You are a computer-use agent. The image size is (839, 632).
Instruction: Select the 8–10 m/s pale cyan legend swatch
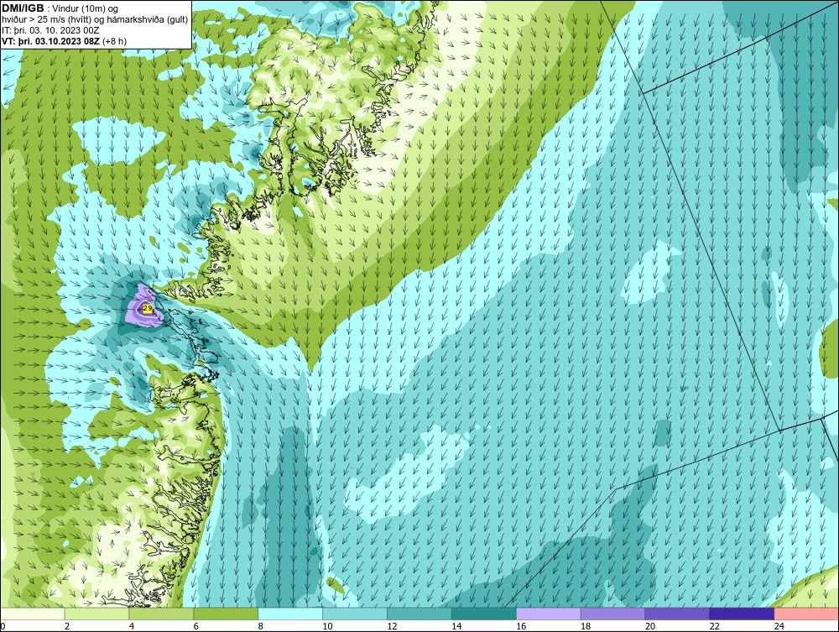[x=290, y=614]
